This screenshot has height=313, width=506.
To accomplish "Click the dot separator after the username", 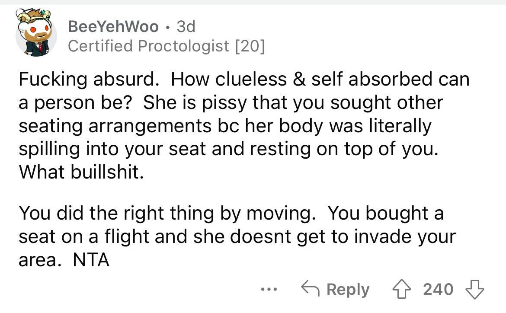I will pyautogui.click(x=167, y=27).
